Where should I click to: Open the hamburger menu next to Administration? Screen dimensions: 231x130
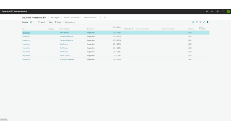pos(105,17)
